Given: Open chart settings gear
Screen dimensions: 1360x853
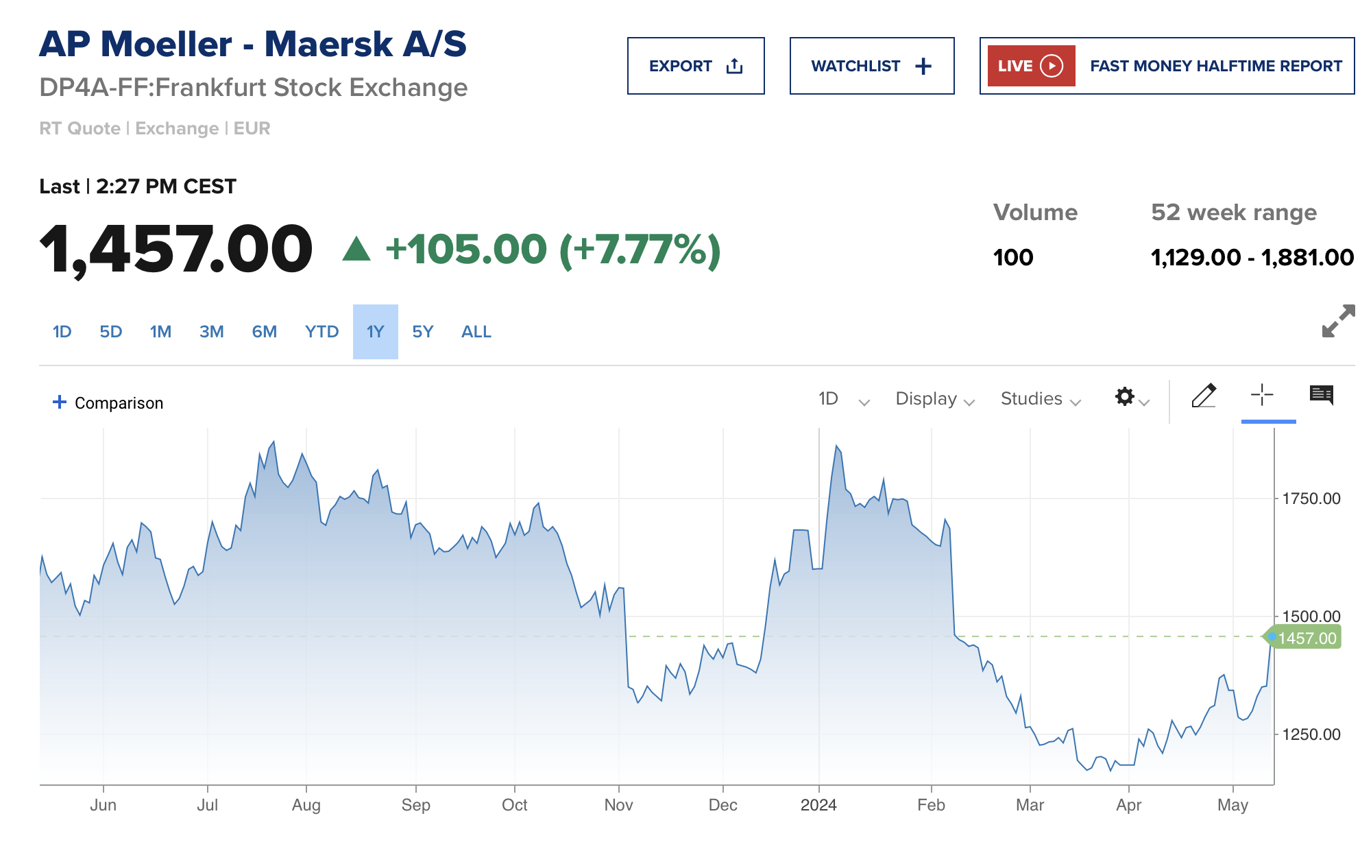Looking at the screenshot, I should click(1125, 397).
